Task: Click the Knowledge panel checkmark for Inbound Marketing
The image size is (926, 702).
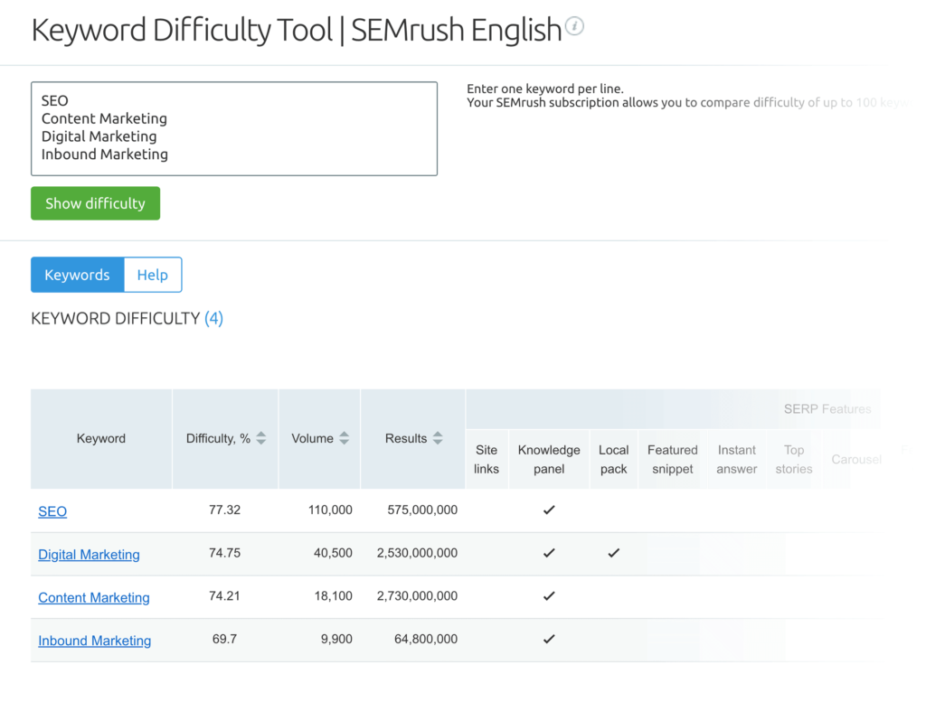Action: point(549,639)
